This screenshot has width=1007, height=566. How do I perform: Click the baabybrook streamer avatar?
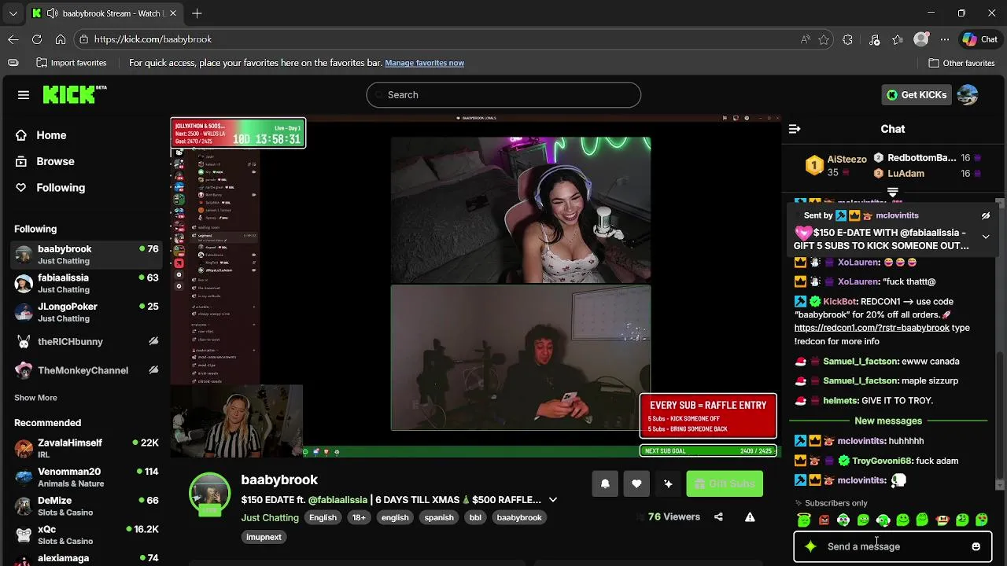tap(209, 494)
